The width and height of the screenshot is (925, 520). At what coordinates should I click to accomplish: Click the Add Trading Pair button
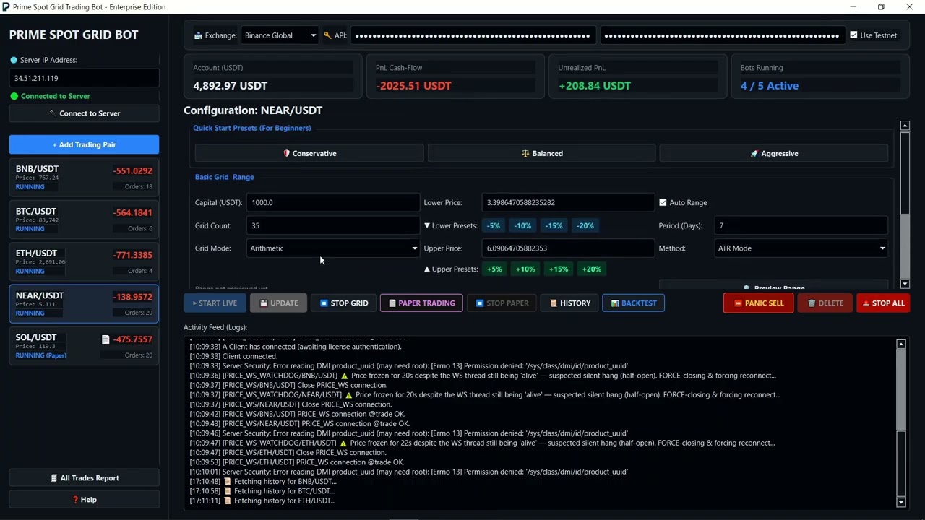coord(84,144)
